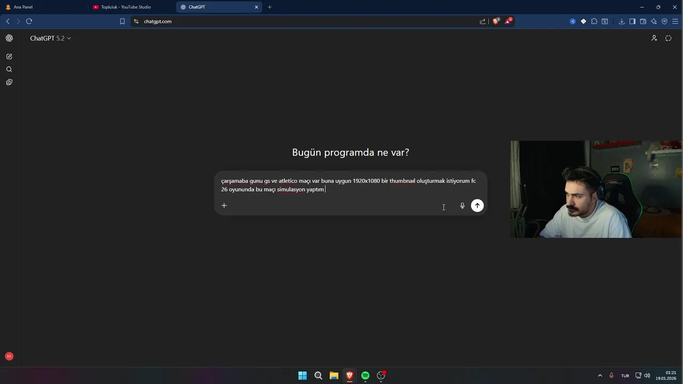This screenshot has height=384, width=683.
Task: Open Brave Rewards icon
Action: (x=509, y=21)
